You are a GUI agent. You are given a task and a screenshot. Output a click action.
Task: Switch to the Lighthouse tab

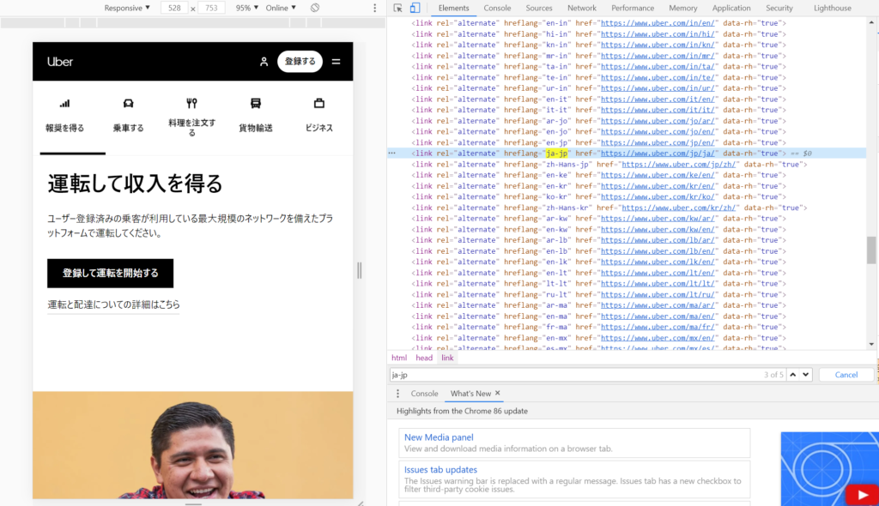tap(832, 8)
